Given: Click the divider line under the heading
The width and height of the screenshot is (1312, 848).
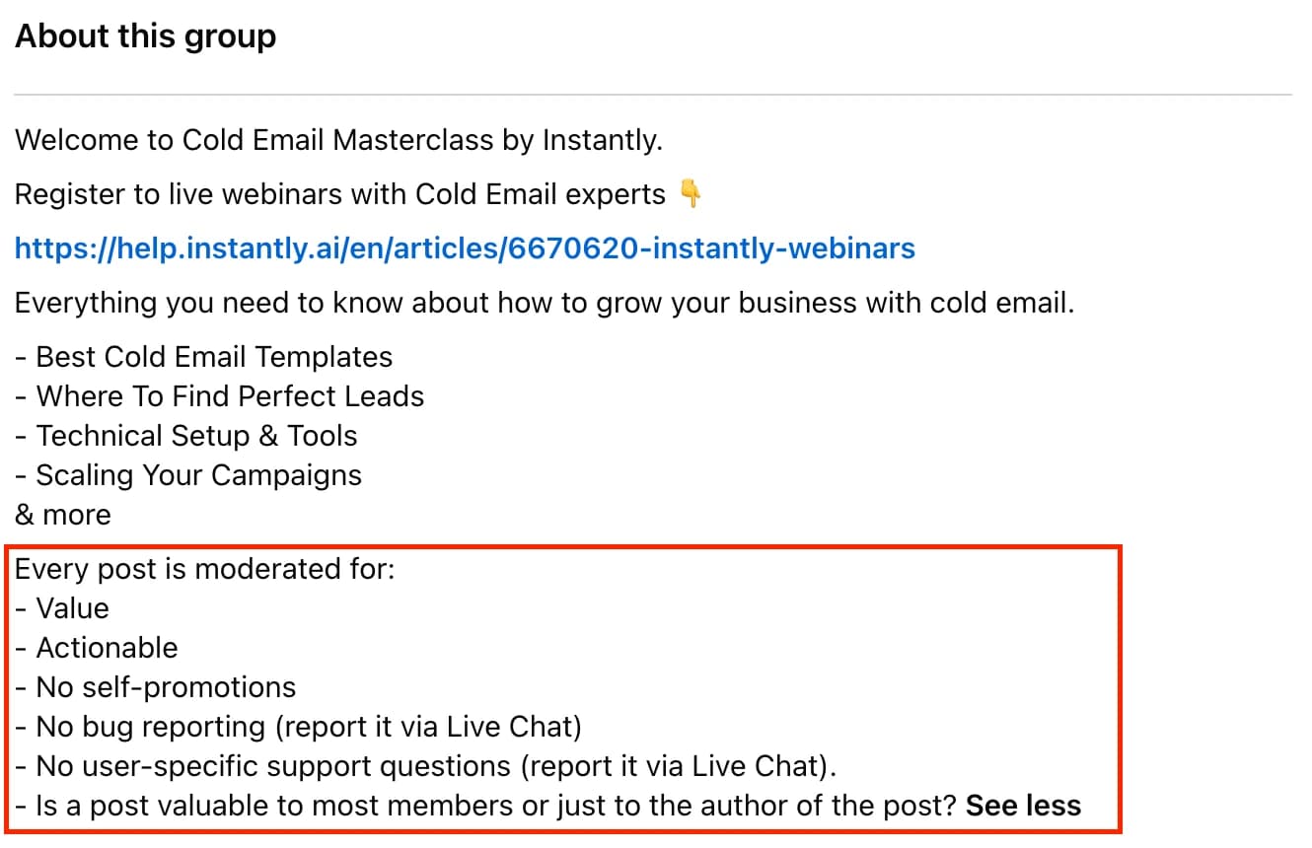Looking at the screenshot, I should 652,95.
